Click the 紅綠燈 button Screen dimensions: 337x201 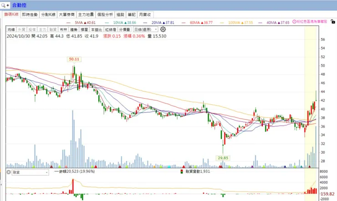pyautogui.click(x=111, y=29)
